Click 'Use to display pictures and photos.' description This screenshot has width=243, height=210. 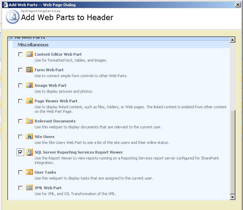point(64,91)
